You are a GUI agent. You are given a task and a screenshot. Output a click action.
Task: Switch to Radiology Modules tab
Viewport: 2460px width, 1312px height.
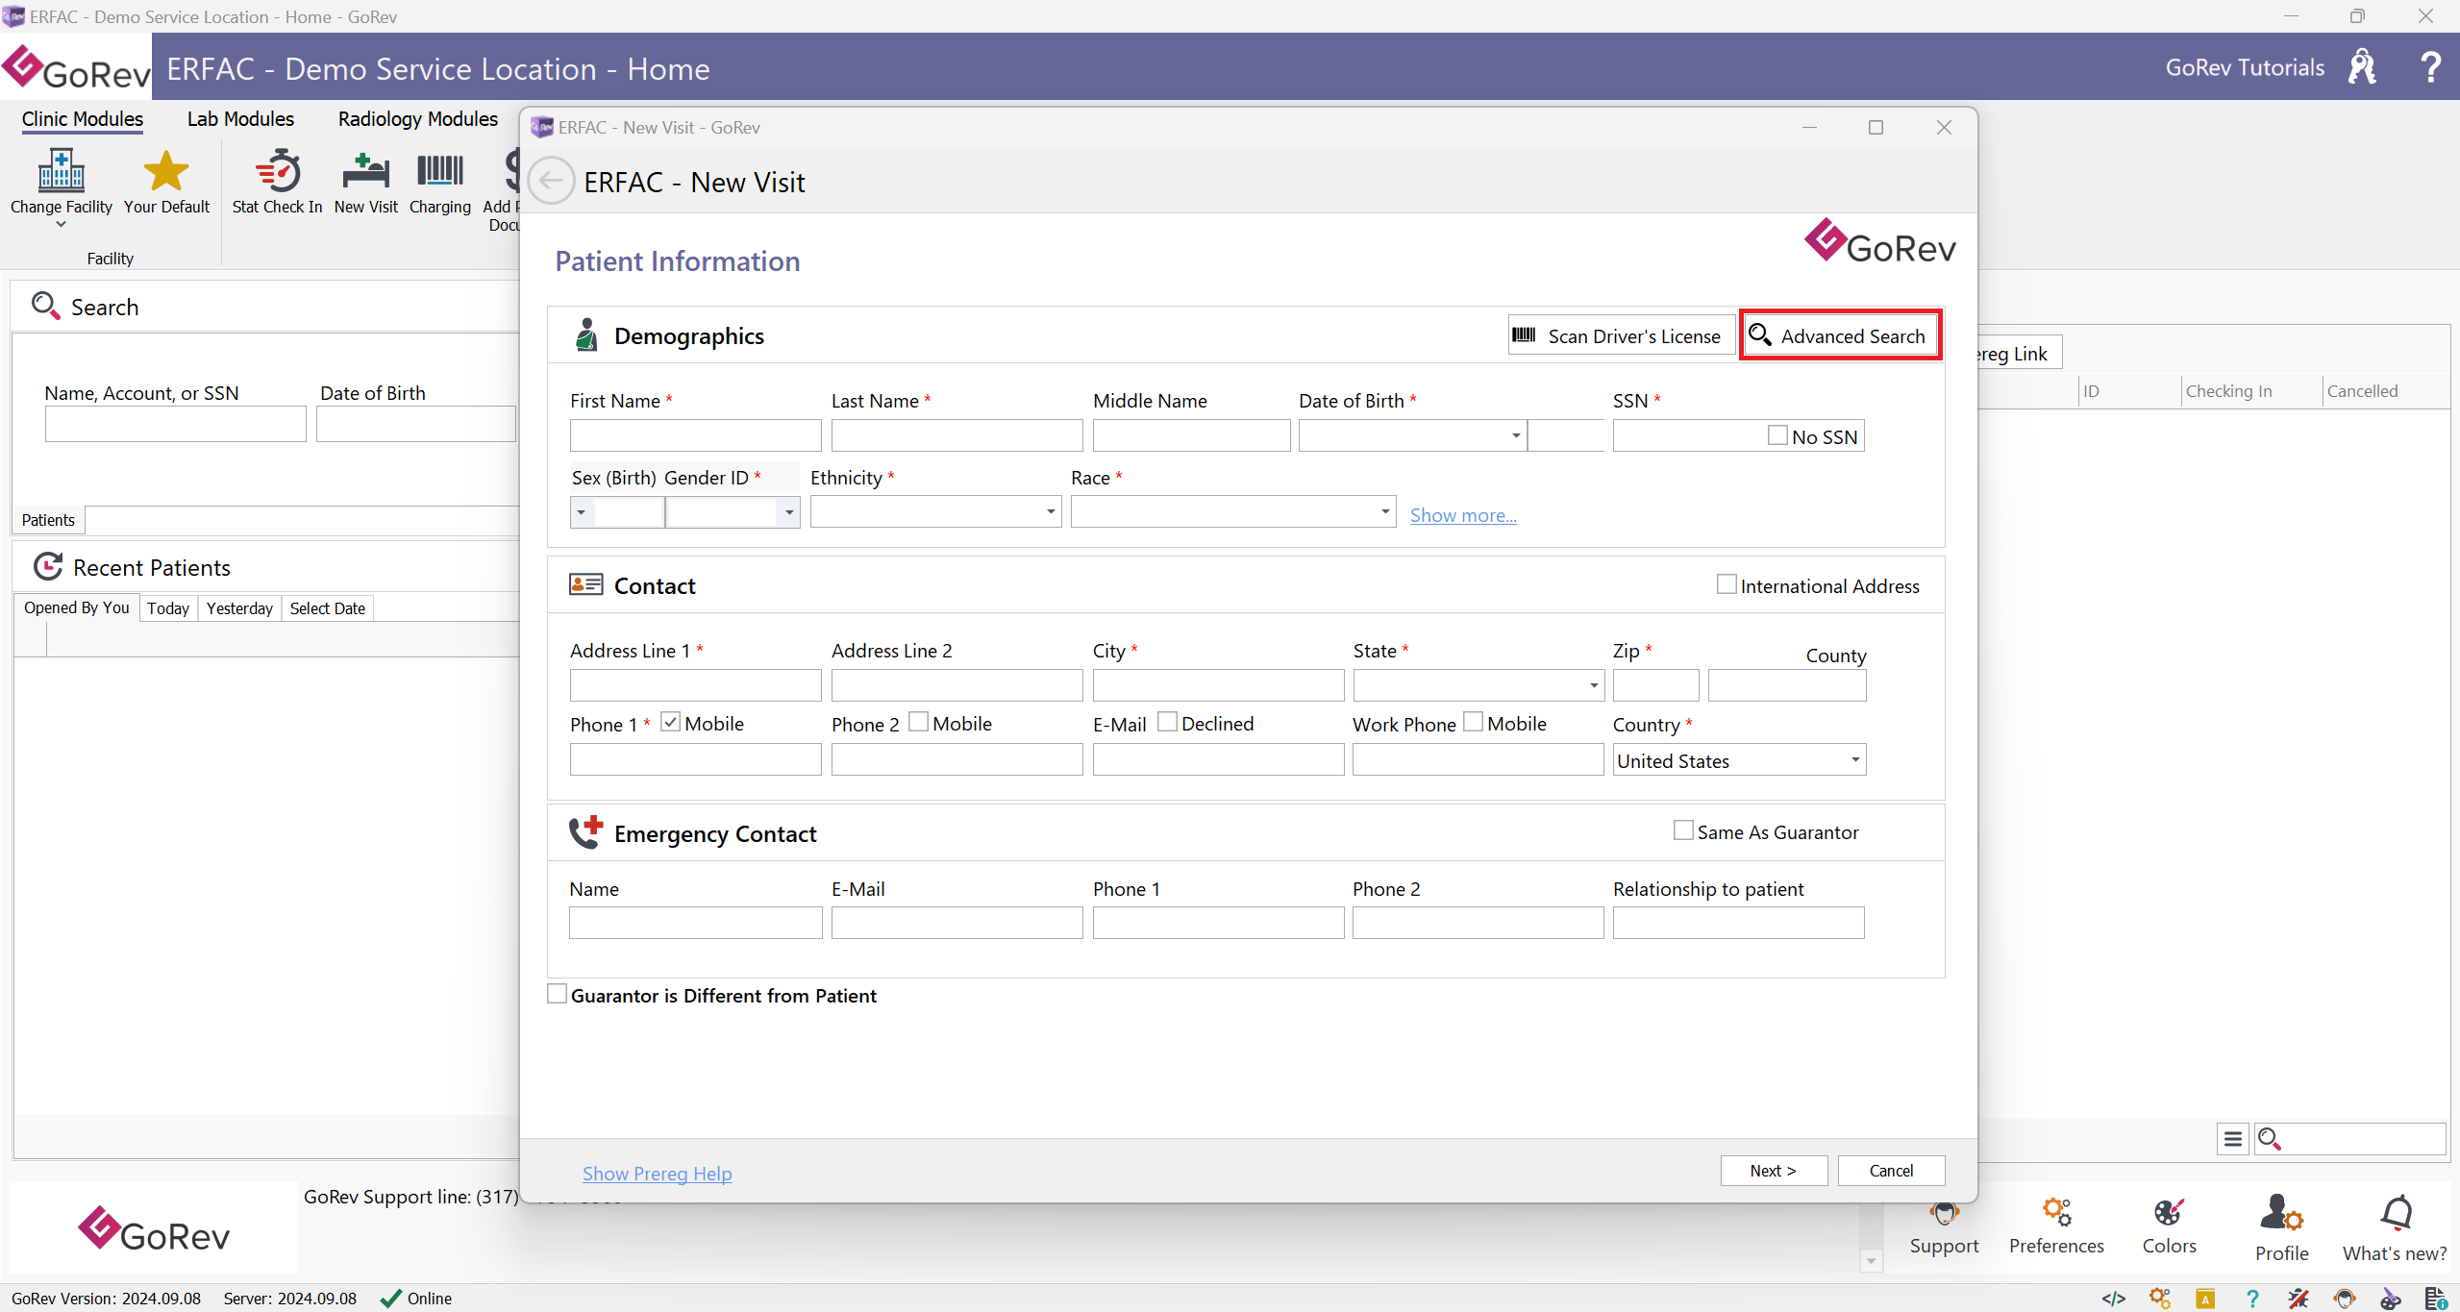click(418, 119)
